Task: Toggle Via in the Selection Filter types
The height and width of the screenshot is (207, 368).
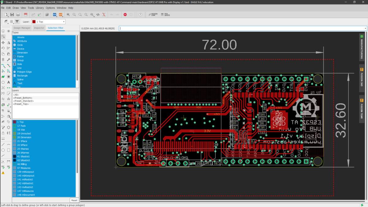Action: coord(21,87)
